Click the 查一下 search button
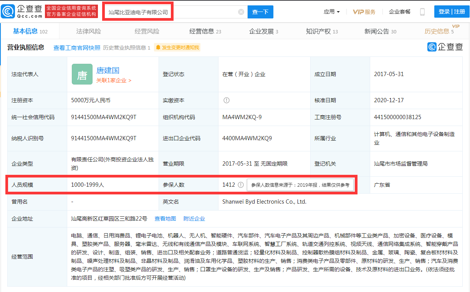This screenshot has height=292, width=470. click(260, 12)
